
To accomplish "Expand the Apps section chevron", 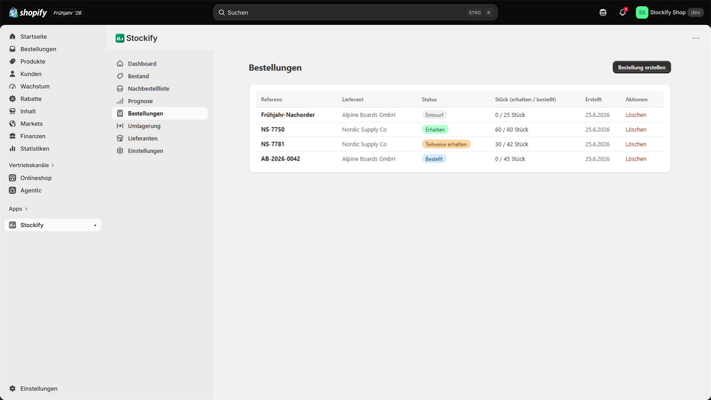I will click(26, 209).
